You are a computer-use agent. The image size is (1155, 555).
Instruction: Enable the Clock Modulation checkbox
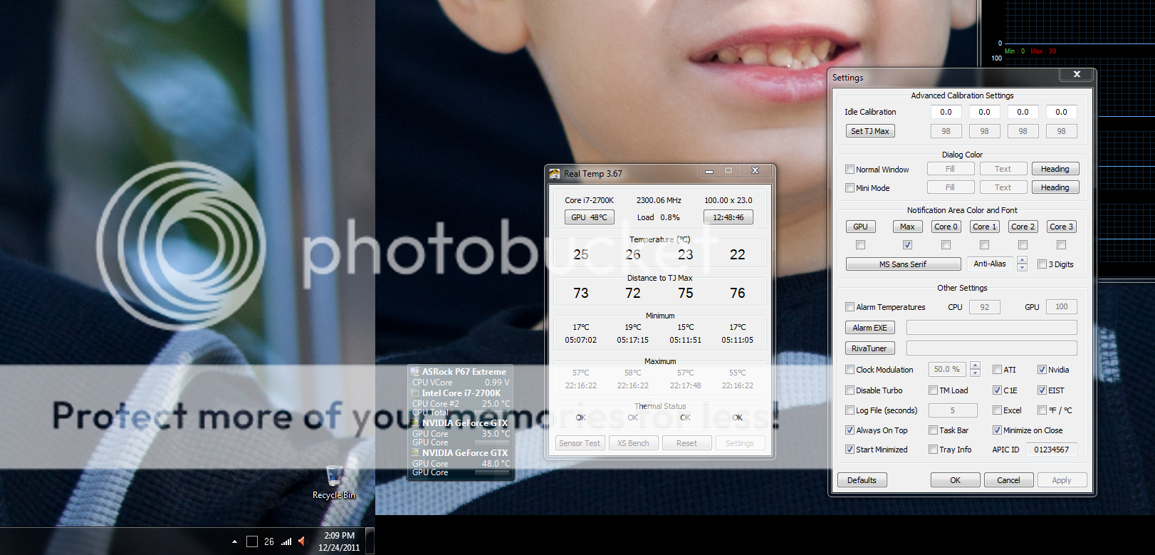[850, 370]
